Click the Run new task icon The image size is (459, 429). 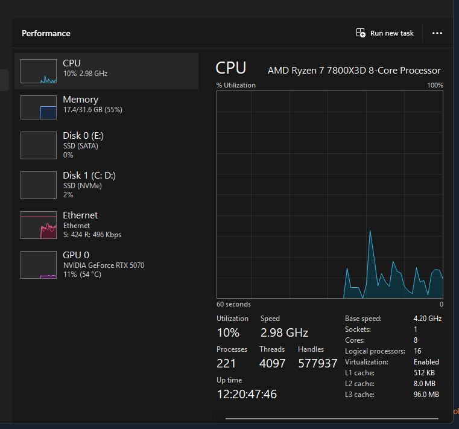pos(361,33)
